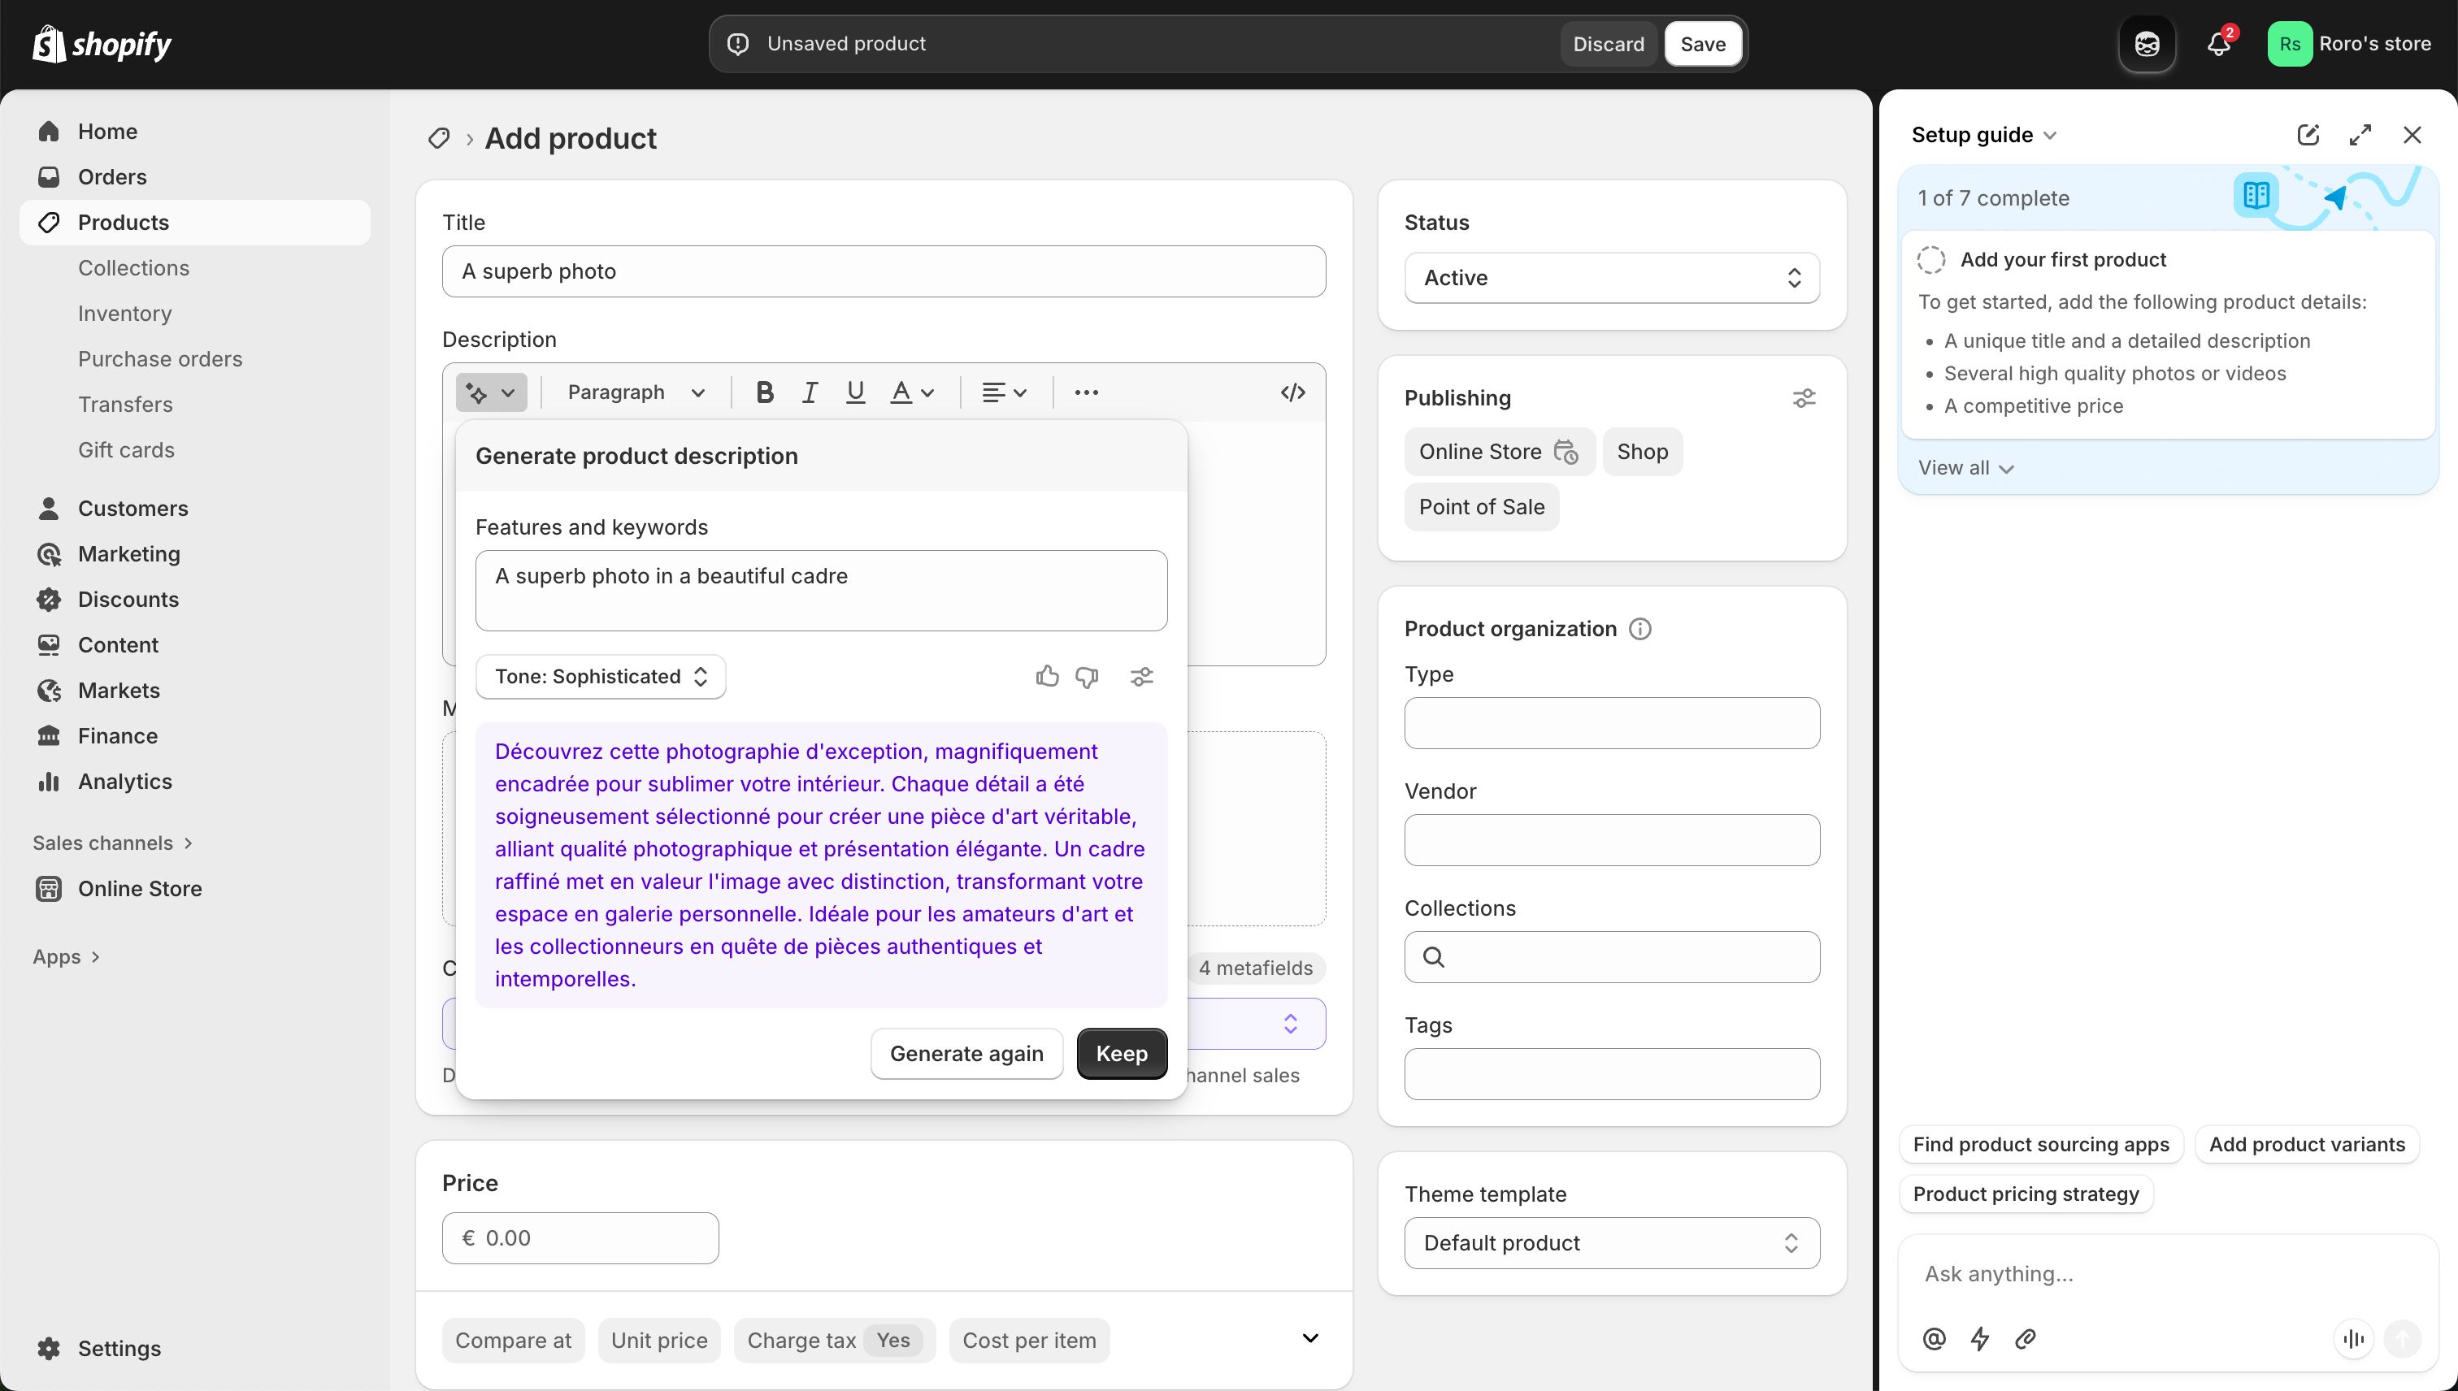Viewport: 2458px width, 1391px height.
Task: Switch description editor to code view
Action: (1293, 392)
